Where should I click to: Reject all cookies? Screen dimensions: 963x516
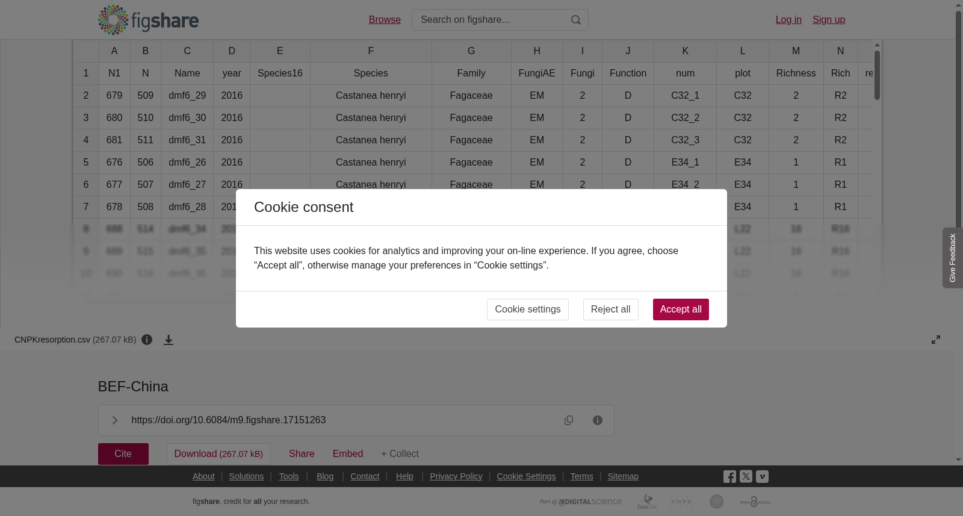click(611, 309)
